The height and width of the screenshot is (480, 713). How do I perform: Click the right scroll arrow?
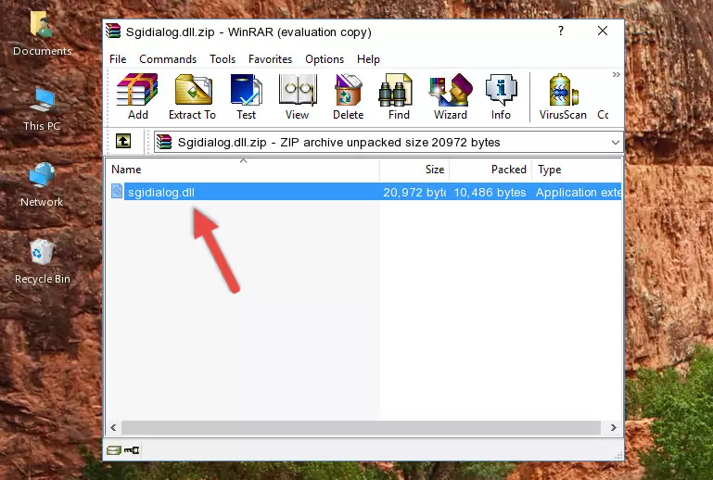pos(614,427)
